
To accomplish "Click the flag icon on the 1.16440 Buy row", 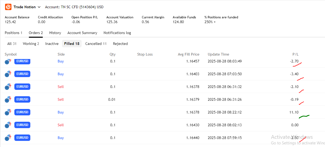I will (x=8, y=138).
